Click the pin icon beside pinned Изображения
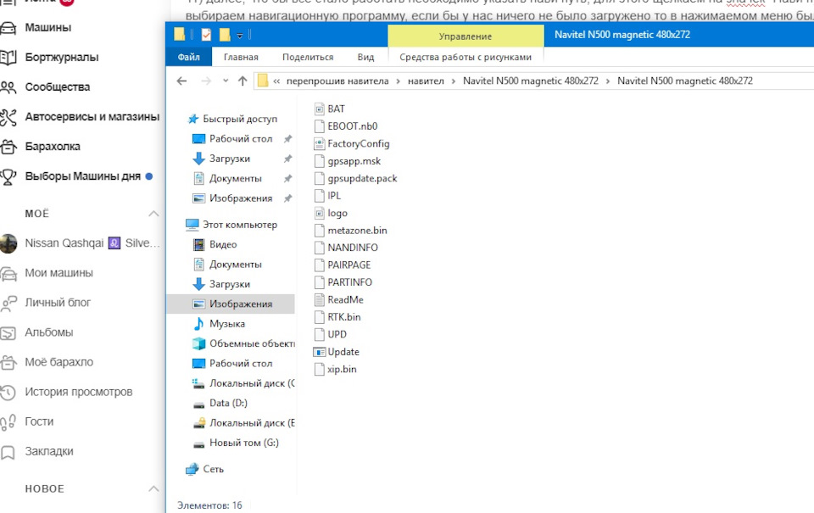This screenshot has width=814, height=513. pyautogui.click(x=287, y=198)
